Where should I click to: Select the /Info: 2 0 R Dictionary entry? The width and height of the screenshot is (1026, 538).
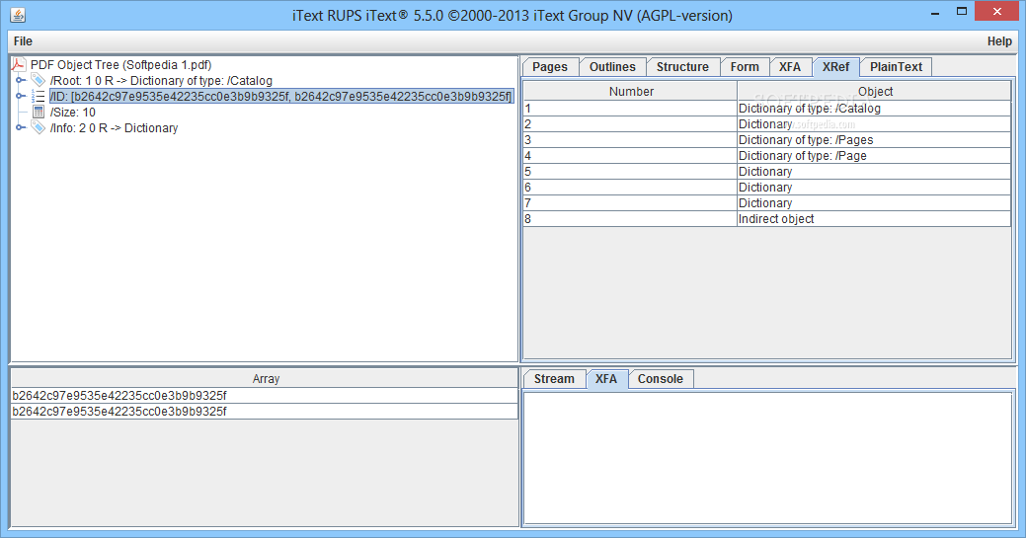coord(114,127)
